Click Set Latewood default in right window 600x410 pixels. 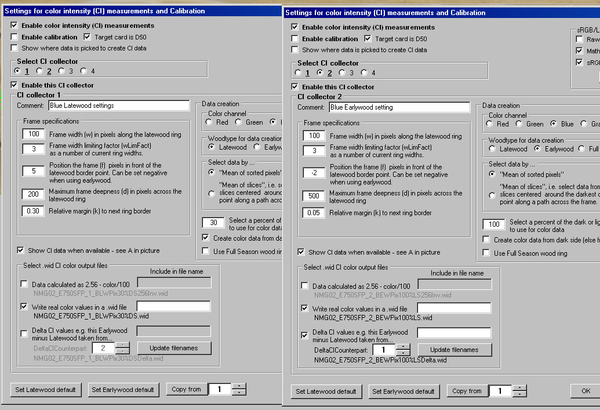[326, 391]
